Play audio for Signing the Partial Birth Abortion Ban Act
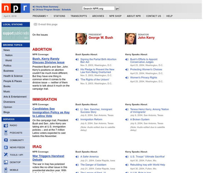This screenshot has height=173, width=203. click(x=77, y=59)
